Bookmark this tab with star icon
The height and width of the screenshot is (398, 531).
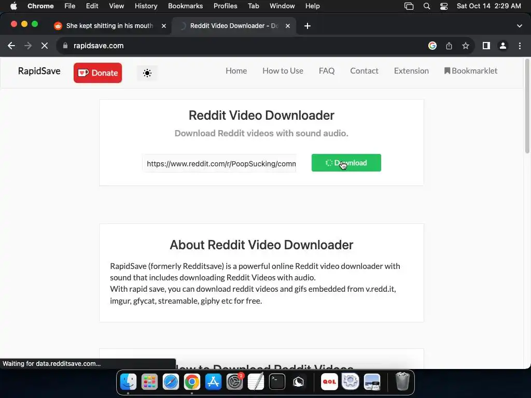[466, 46]
